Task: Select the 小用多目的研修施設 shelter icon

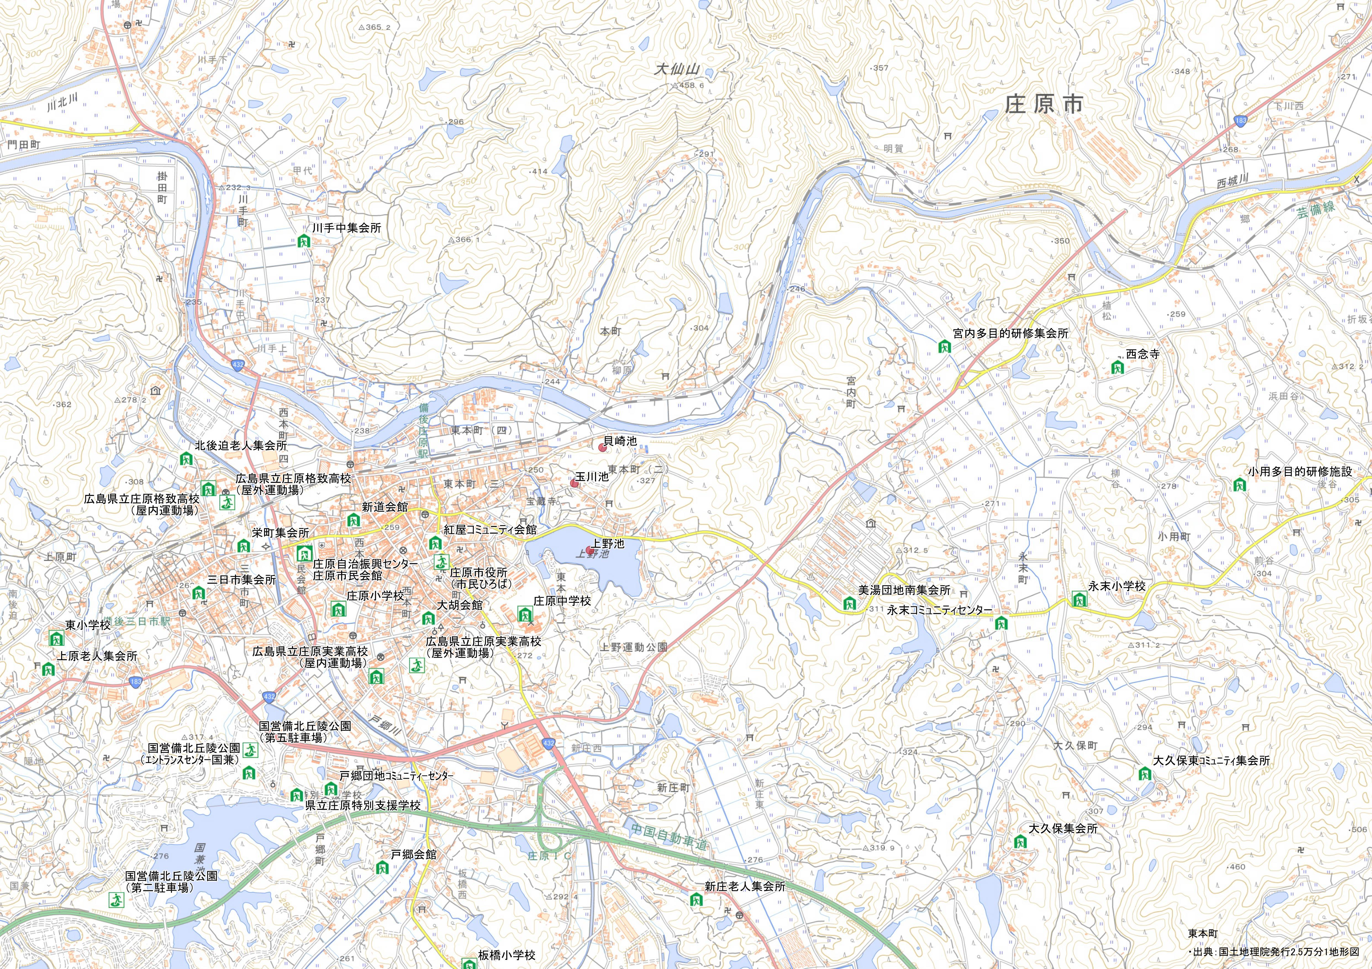Action: 1239,485
